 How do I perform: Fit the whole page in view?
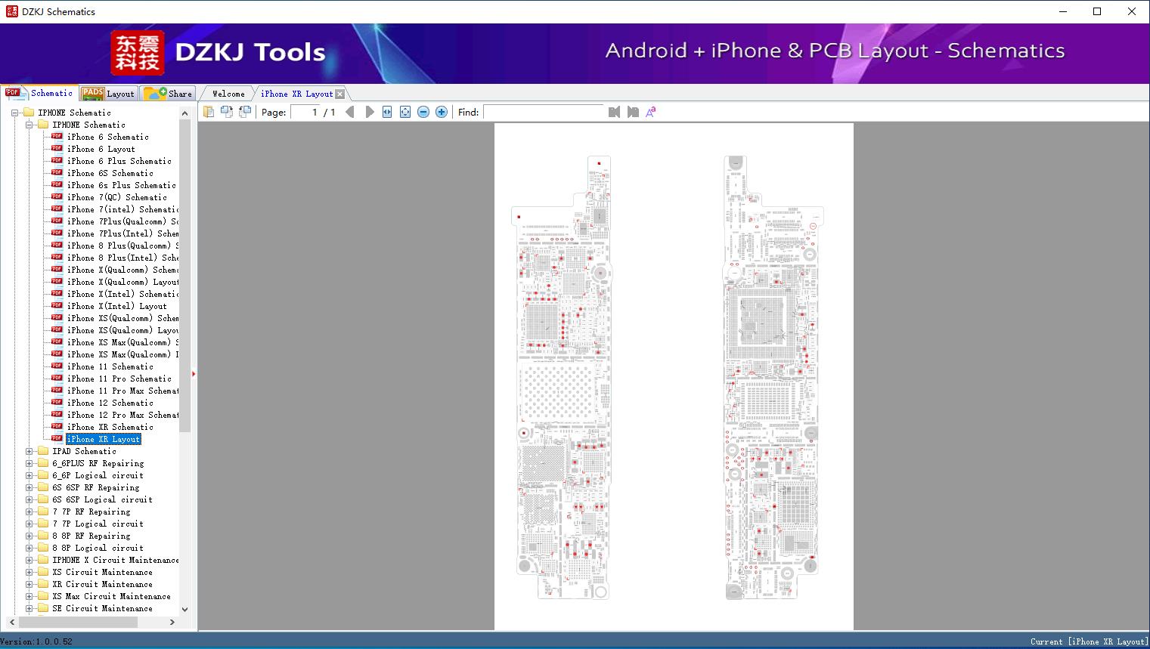click(405, 112)
